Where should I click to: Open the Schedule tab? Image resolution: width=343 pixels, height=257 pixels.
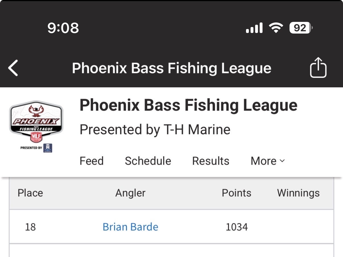coord(148,161)
